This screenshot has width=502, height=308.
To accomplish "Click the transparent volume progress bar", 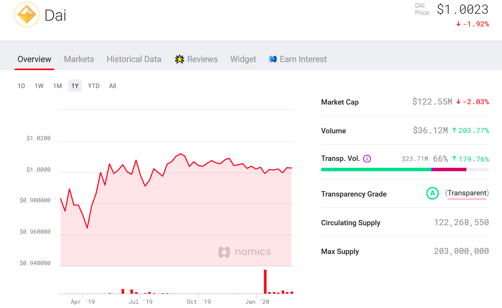I will 405,169.
